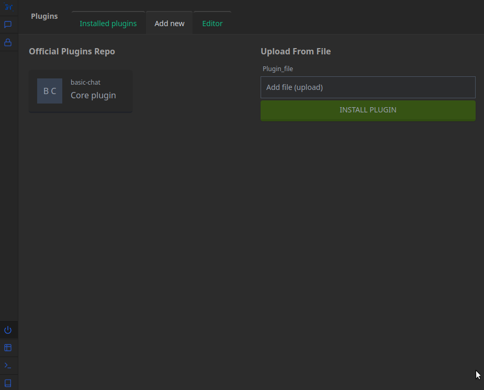
Task: Open the basic-chat Core plugin card
Action: click(x=81, y=91)
